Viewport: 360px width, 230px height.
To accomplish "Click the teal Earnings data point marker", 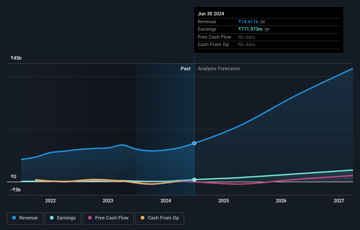I will [194, 180].
